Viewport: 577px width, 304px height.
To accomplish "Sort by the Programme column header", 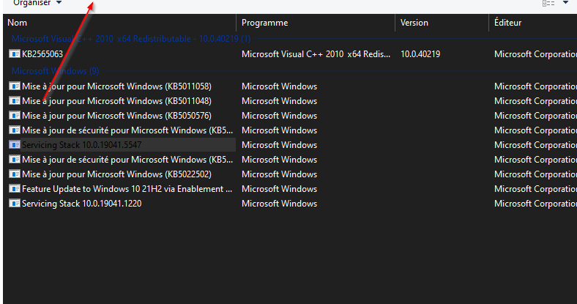I will click(316, 23).
